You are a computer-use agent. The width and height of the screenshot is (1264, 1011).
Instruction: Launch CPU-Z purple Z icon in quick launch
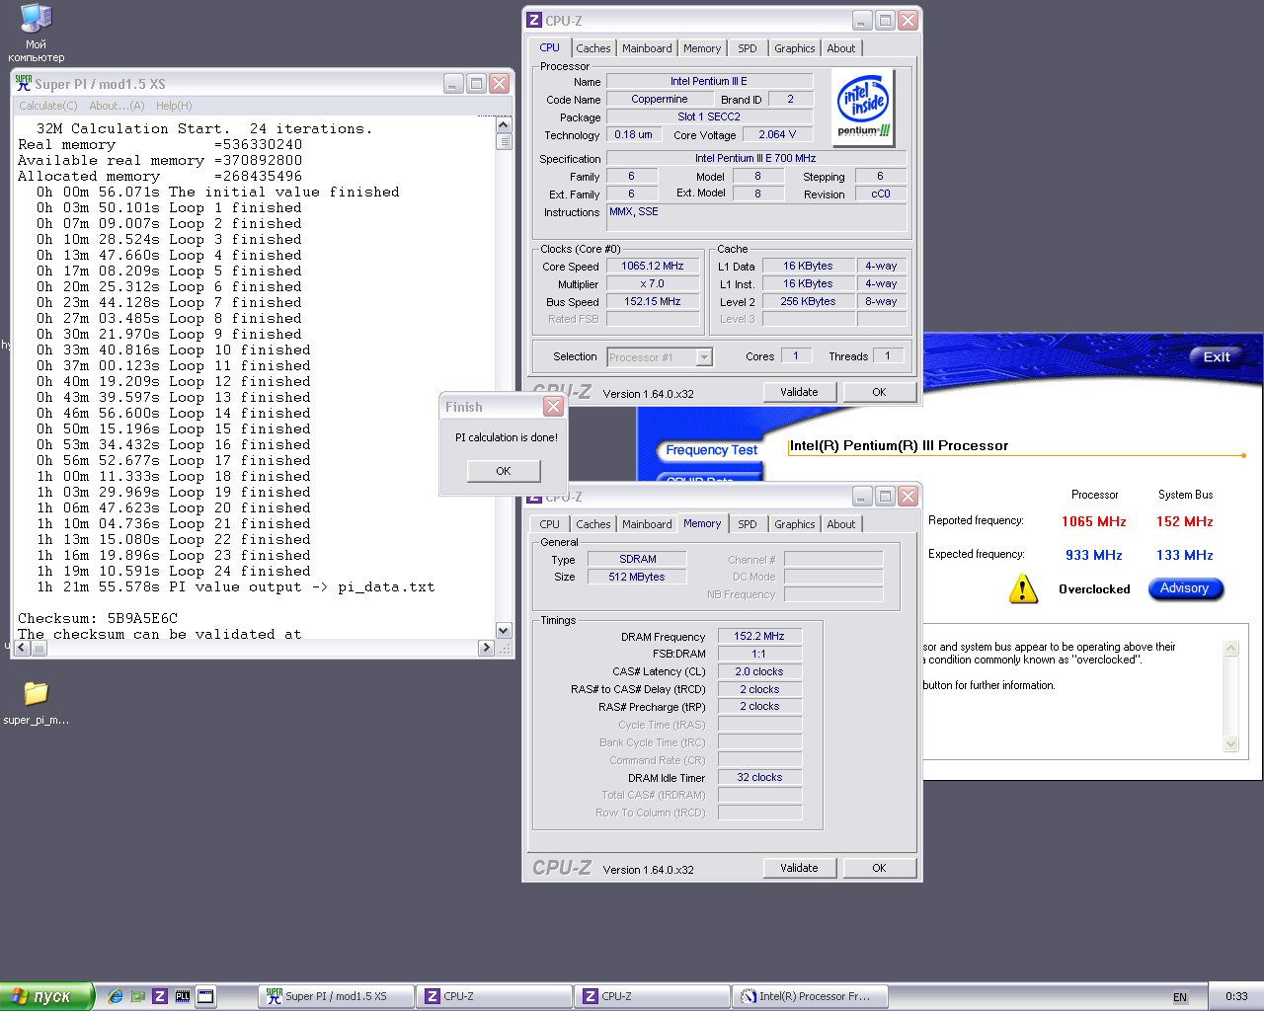[160, 996]
